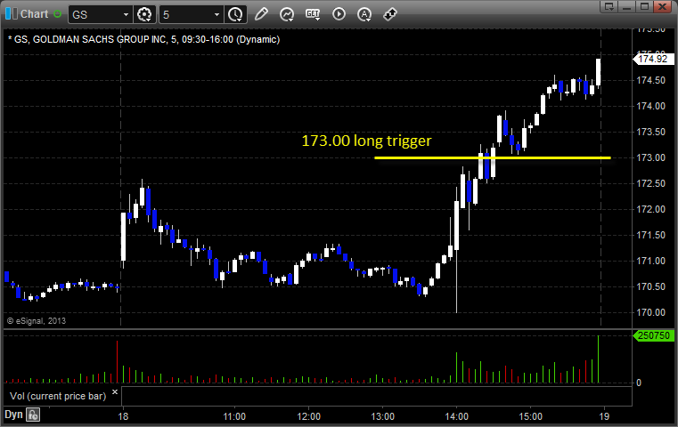The width and height of the screenshot is (678, 427).
Task: Click the 173.00 long trigger yellow line
Action: pos(492,157)
